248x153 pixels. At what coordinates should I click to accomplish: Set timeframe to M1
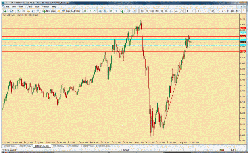(x=142, y=11)
